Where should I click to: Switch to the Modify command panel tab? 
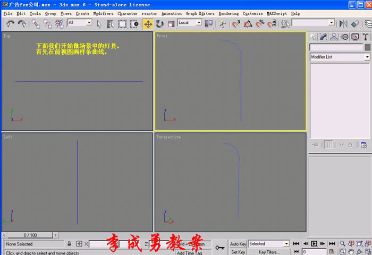(323, 37)
